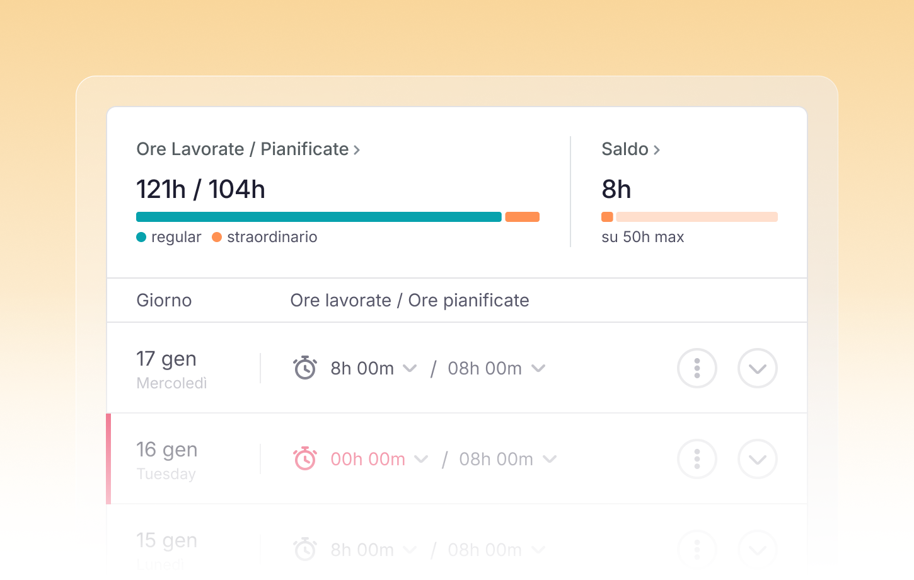Screen dimensions: 914x580
Task: Click the chevron next to Ore Lavorate / Pianificate
Action: (x=357, y=150)
